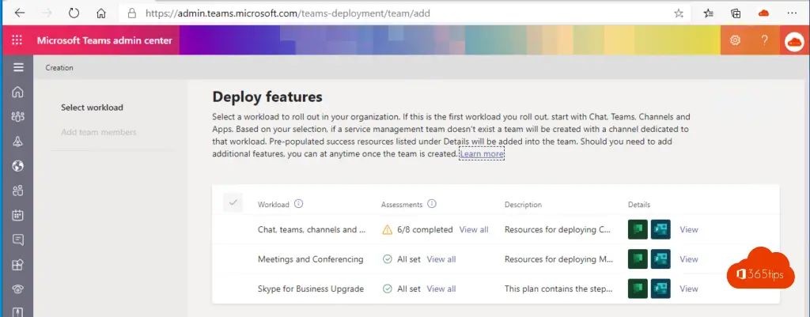Click the Learn more link
810x317 pixels.
[482, 154]
